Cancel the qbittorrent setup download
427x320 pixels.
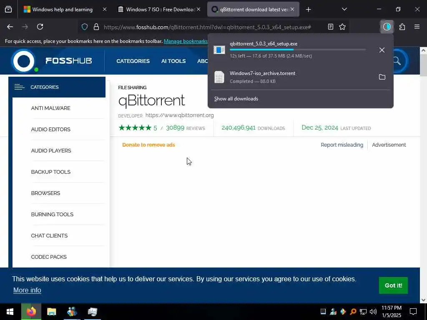click(x=382, y=50)
